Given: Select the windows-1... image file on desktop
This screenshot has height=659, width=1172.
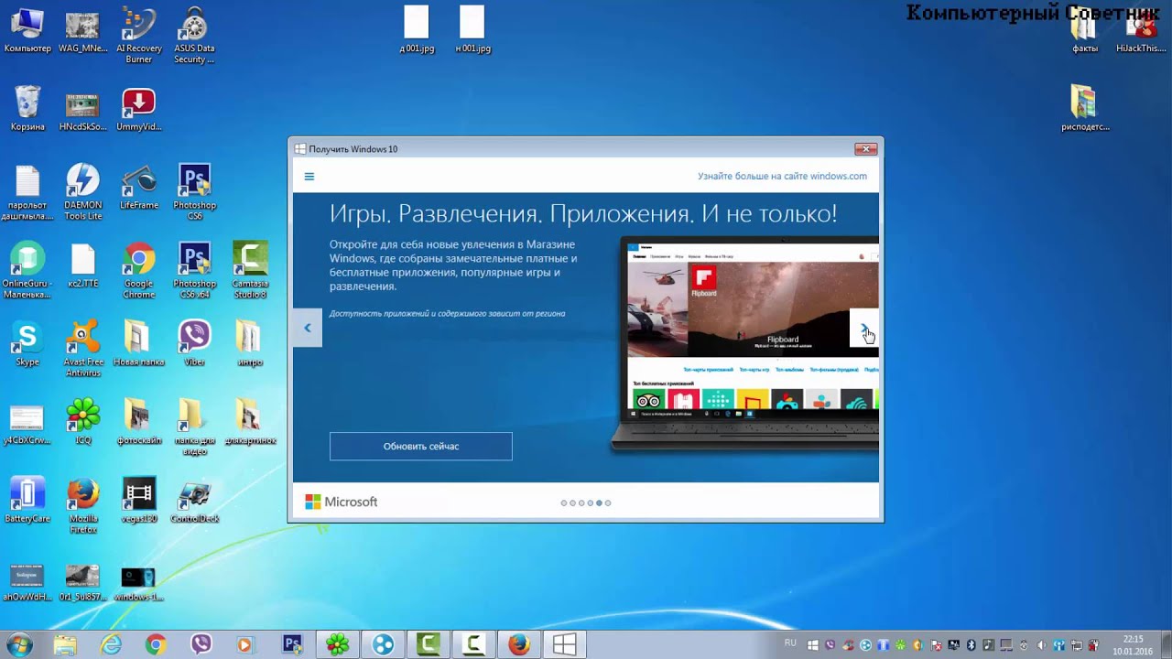Looking at the screenshot, I should [x=139, y=582].
